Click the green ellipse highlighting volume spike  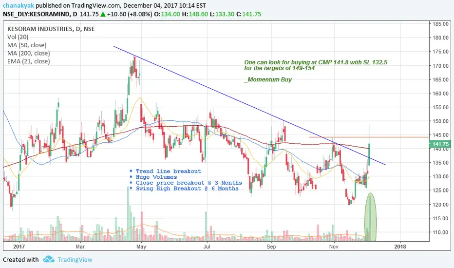(370, 217)
